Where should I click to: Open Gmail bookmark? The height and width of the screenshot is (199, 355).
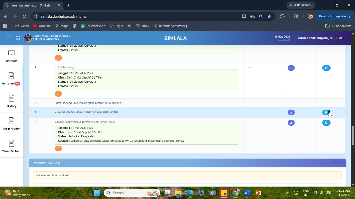[x=22, y=26]
